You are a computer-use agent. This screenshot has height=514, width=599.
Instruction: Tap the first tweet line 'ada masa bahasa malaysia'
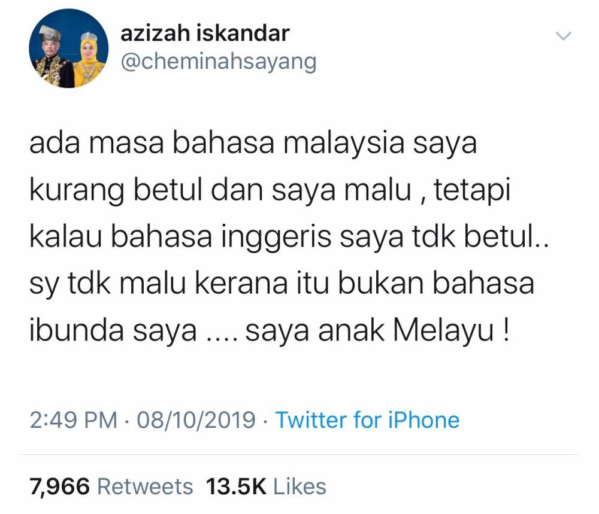253,144
